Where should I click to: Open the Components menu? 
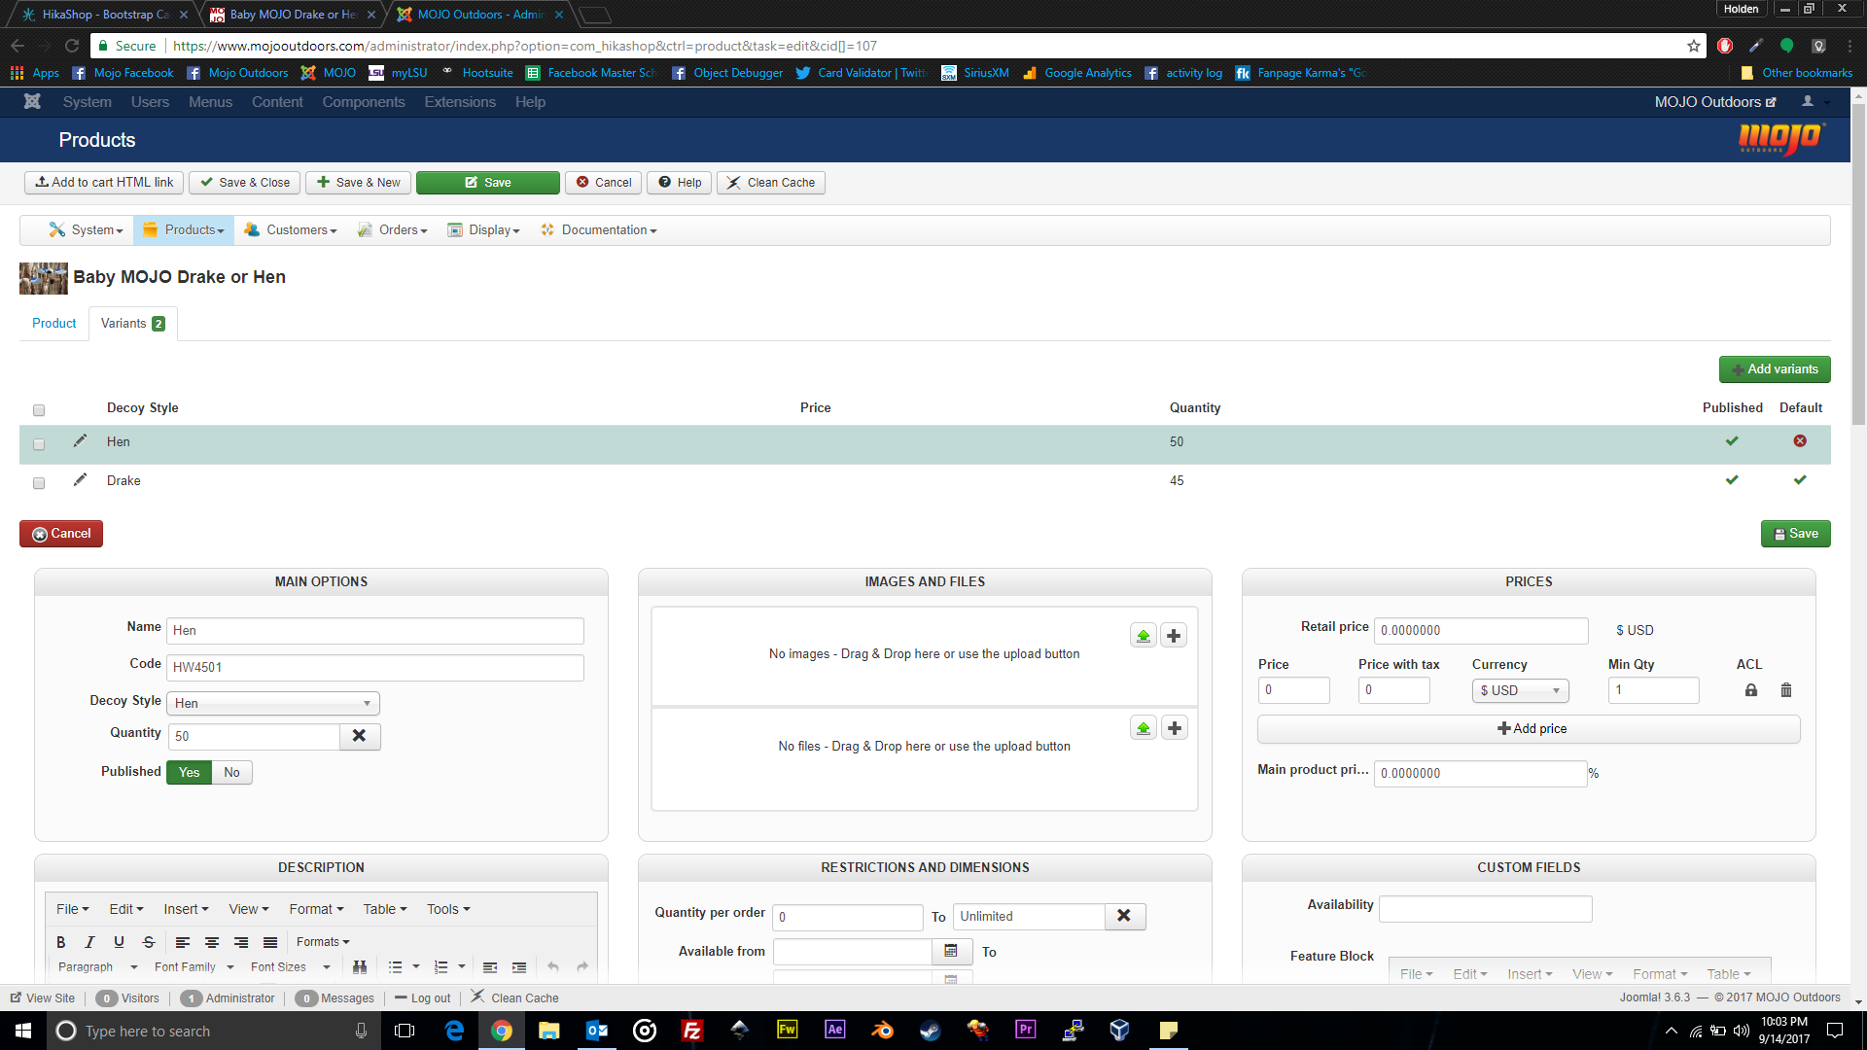coord(364,102)
